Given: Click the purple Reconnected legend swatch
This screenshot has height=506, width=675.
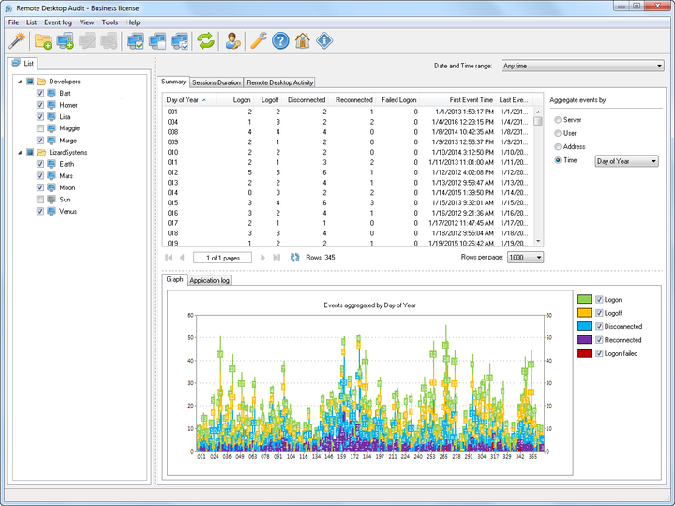Looking at the screenshot, I should click(584, 340).
